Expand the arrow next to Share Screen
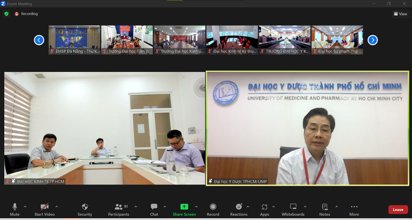This screenshot has height=220, width=412. pyautogui.click(x=196, y=207)
